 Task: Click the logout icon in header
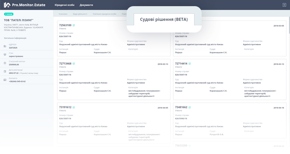point(284,5)
